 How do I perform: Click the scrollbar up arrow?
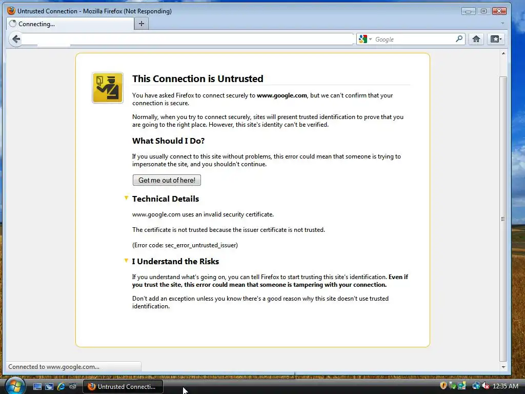pos(503,53)
